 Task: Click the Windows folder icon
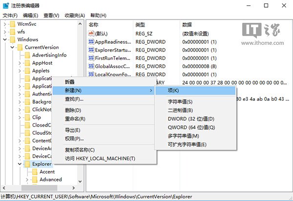(13, 40)
